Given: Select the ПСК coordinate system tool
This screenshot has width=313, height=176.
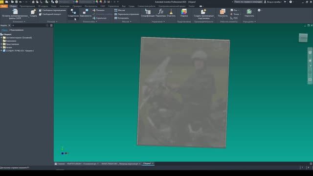Looking at the screenshot, I should [234, 18].
